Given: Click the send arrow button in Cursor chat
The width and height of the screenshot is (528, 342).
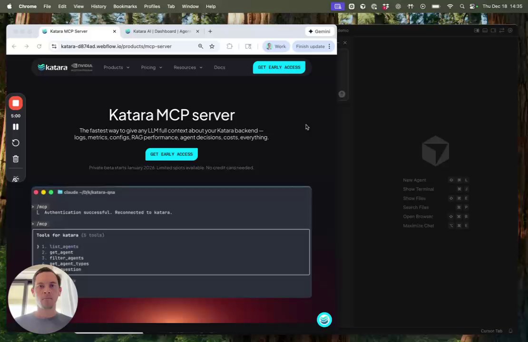Looking at the screenshot, I should [x=342, y=94].
